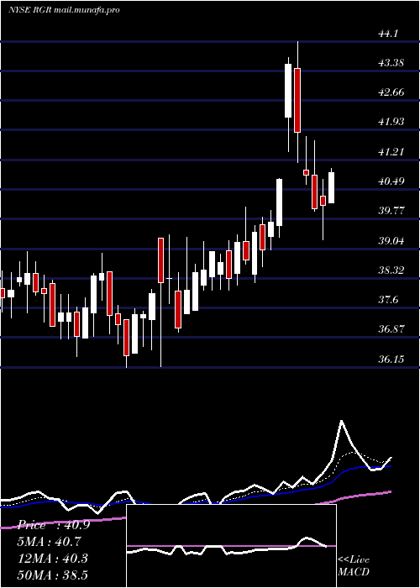This screenshot has width=420, height=588.
Task: Select the 36.15 price axis label
Action: point(391,360)
